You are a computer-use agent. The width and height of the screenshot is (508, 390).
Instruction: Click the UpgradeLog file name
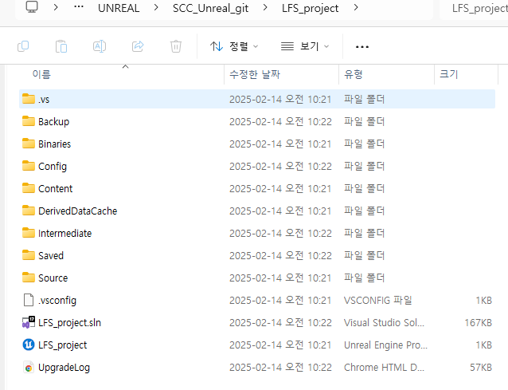pyautogui.click(x=64, y=368)
